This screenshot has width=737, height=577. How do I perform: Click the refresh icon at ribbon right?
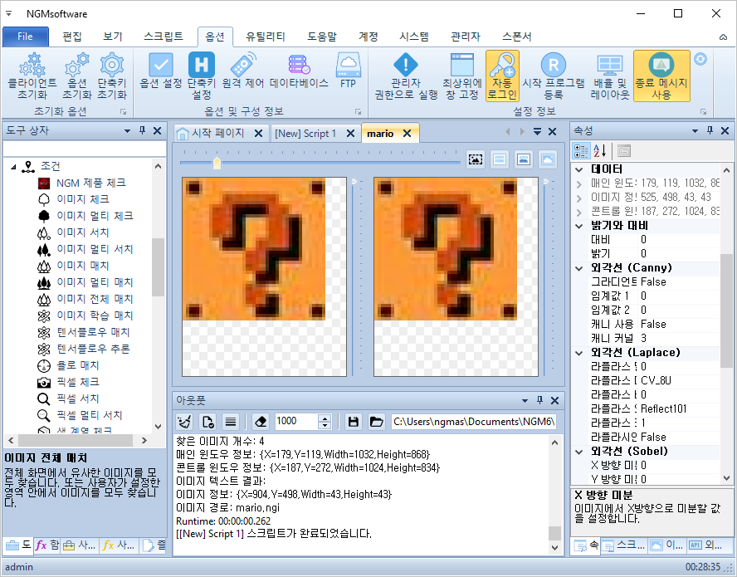click(x=700, y=59)
